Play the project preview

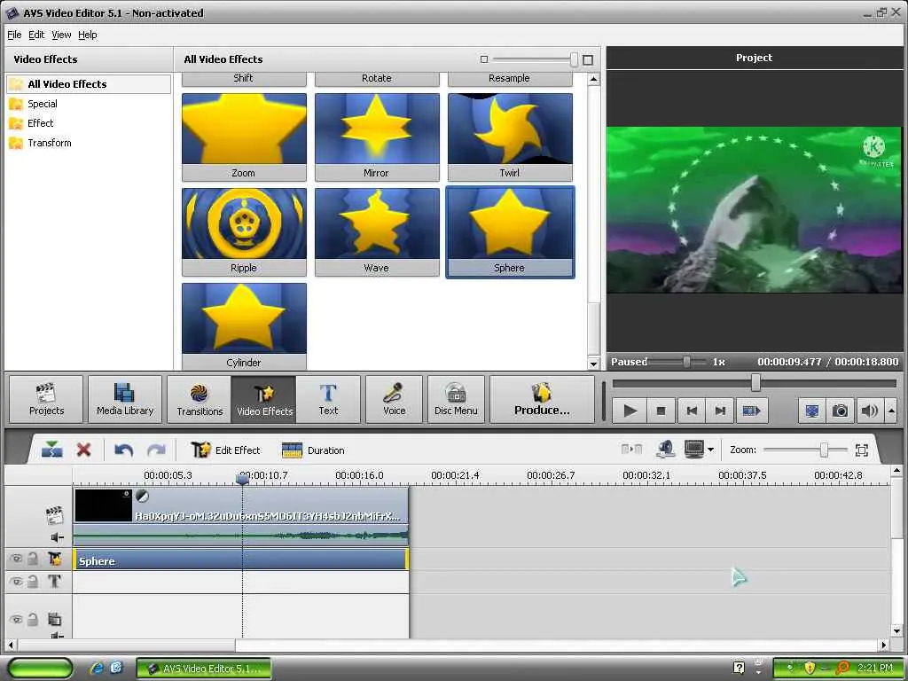click(x=630, y=411)
